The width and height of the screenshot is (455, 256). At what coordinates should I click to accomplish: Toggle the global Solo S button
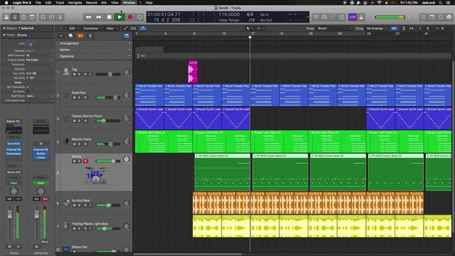[x=90, y=36]
